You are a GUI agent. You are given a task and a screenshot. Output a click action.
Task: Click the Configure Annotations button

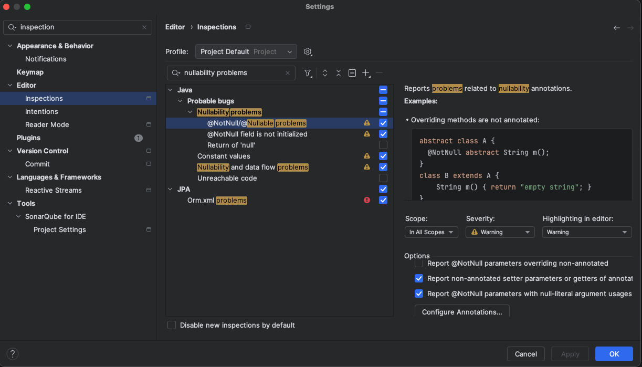[461, 312]
